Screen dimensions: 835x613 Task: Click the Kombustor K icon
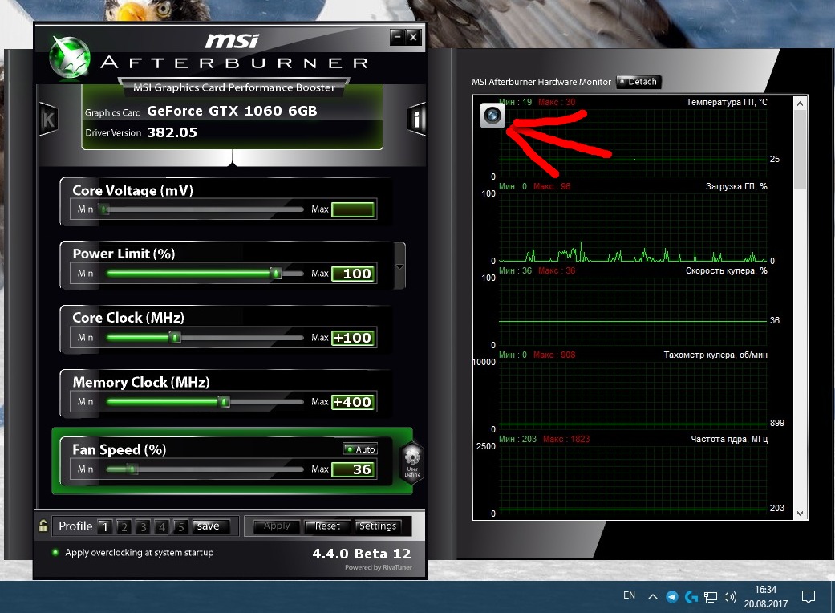[48, 120]
